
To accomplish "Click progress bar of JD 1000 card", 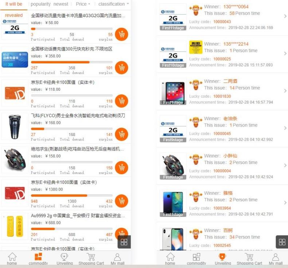I will [x=71, y=195].
